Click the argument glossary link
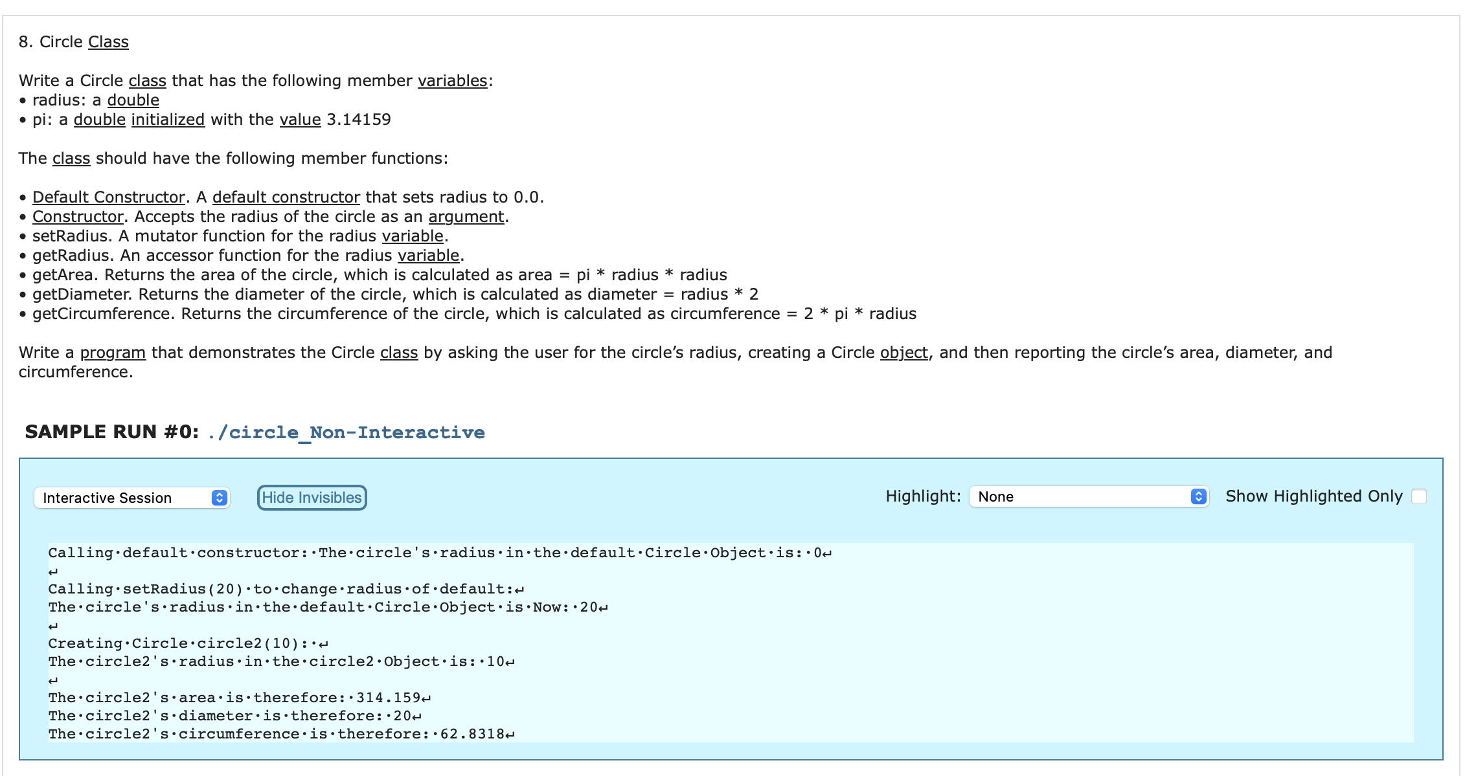The image size is (1465, 776). [x=466, y=216]
